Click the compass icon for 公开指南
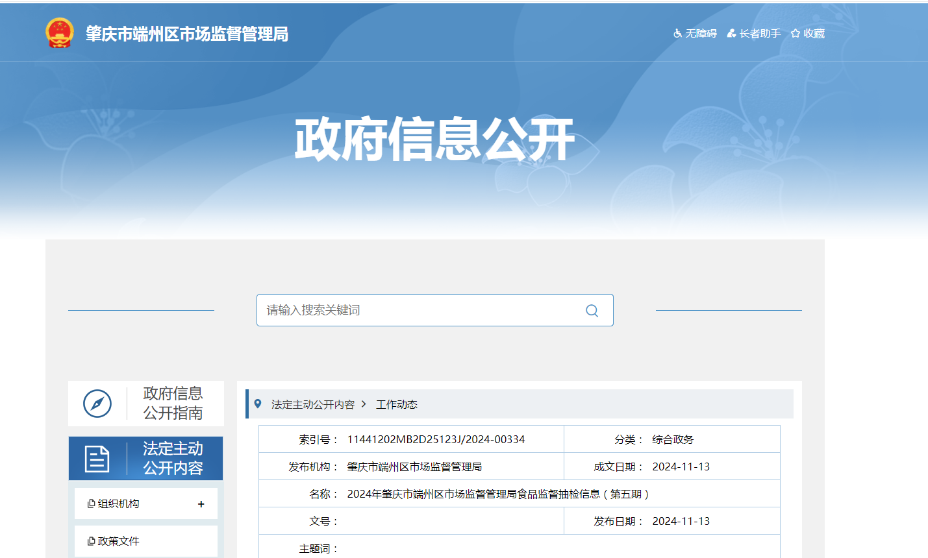 (x=97, y=404)
